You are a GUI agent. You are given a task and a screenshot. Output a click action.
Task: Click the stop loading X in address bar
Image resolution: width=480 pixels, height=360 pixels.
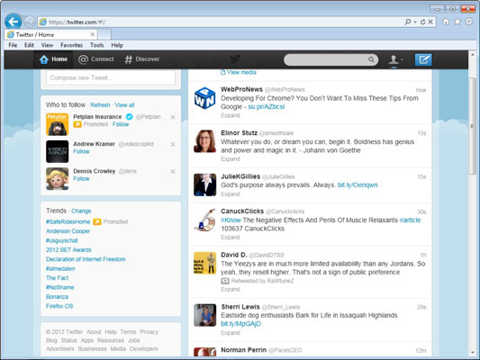coord(430,22)
